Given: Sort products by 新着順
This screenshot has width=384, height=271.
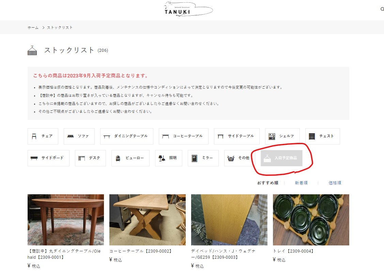Looking at the screenshot, I should 301,183.
